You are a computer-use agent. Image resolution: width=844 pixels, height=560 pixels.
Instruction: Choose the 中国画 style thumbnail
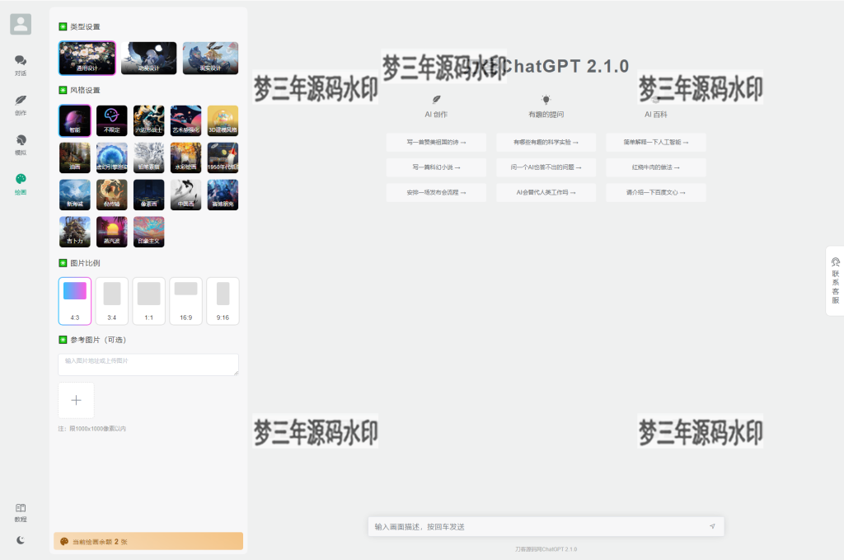click(185, 195)
